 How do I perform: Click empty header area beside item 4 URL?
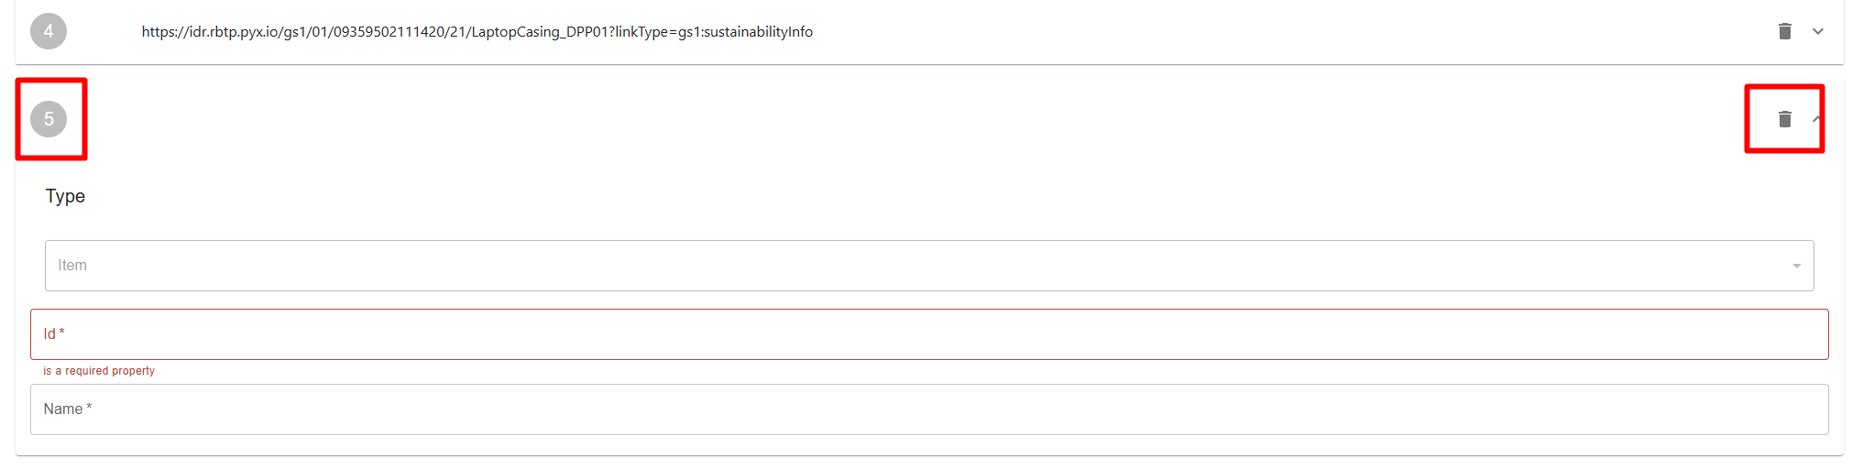pos(1283,32)
